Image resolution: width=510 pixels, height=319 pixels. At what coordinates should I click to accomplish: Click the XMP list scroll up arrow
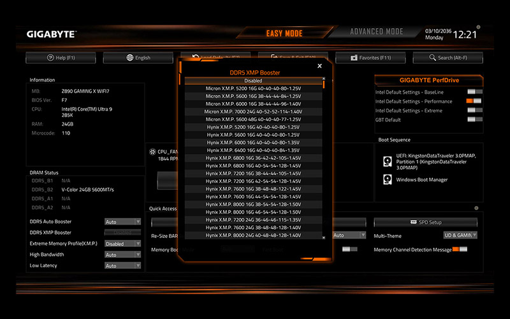click(x=324, y=78)
